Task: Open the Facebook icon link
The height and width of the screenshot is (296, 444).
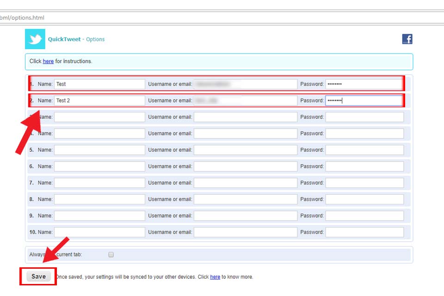Action: pyautogui.click(x=407, y=39)
